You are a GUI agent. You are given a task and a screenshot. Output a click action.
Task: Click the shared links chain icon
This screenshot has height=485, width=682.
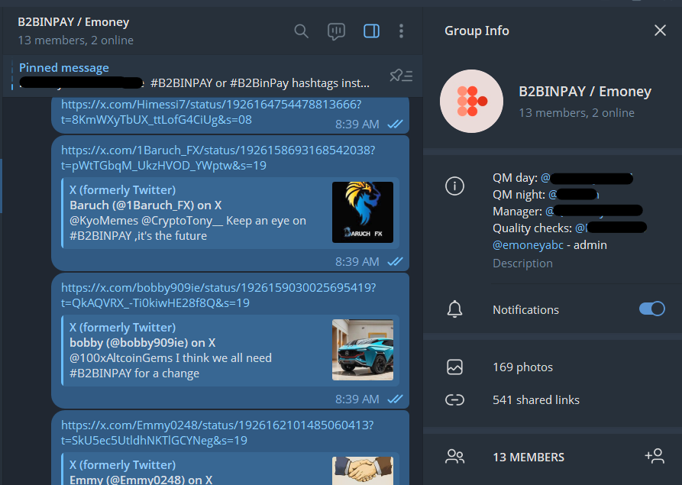click(x=454, y=399)
